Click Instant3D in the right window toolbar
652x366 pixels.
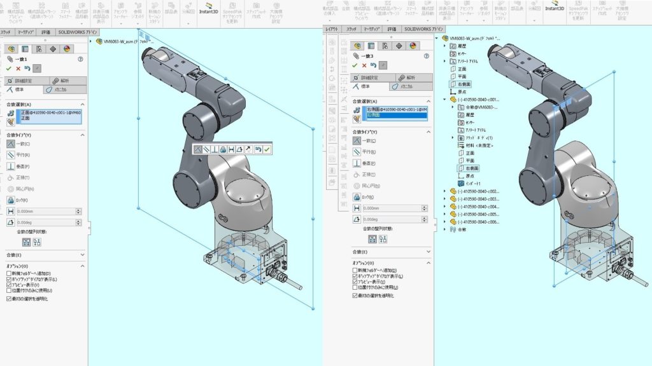(x=557, y=12)
